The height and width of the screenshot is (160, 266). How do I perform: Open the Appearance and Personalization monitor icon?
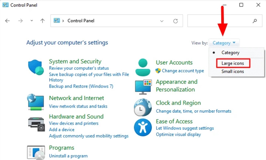click(143, 87)
